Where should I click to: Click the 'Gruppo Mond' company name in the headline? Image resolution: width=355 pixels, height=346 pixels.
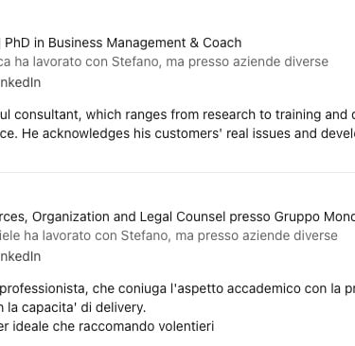coord(314,216)
